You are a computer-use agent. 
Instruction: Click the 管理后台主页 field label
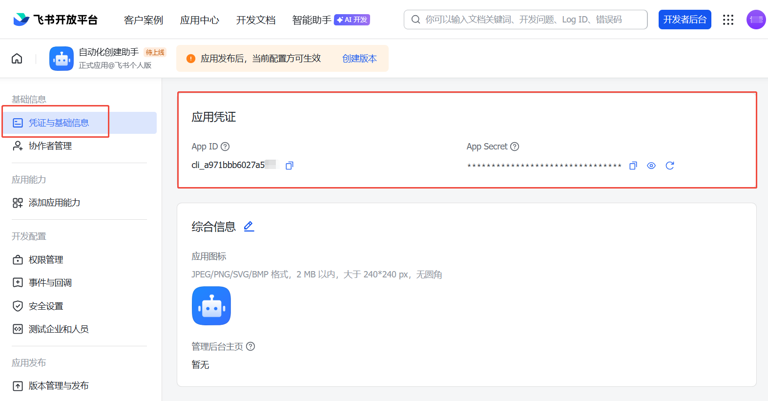click(x=217, y=346)
